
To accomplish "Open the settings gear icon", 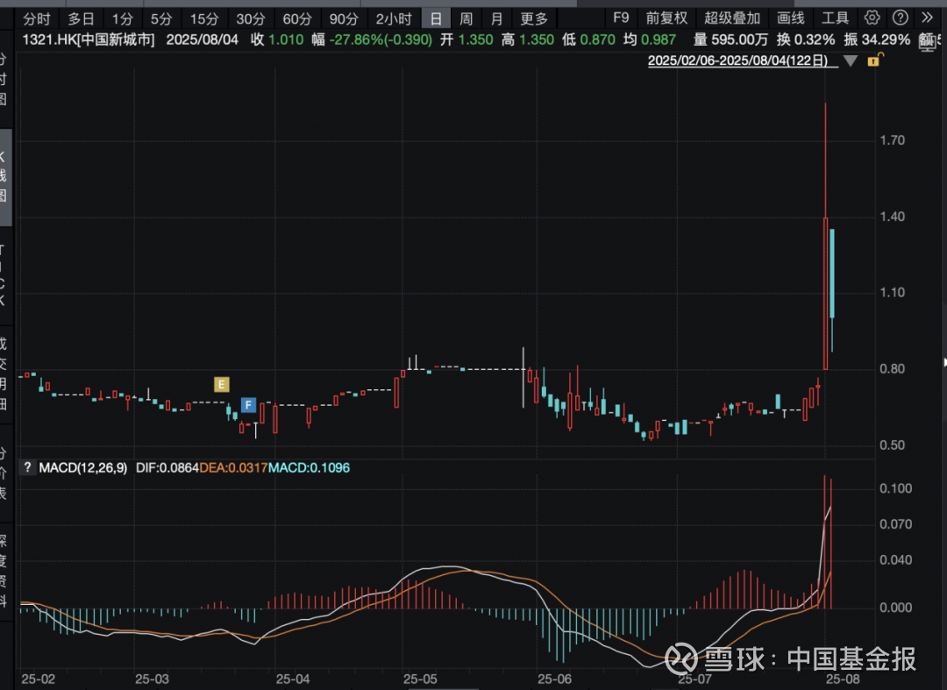I will 871,18.
